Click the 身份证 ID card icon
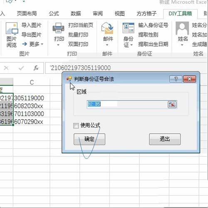208x208 pixels. (128, 28)
